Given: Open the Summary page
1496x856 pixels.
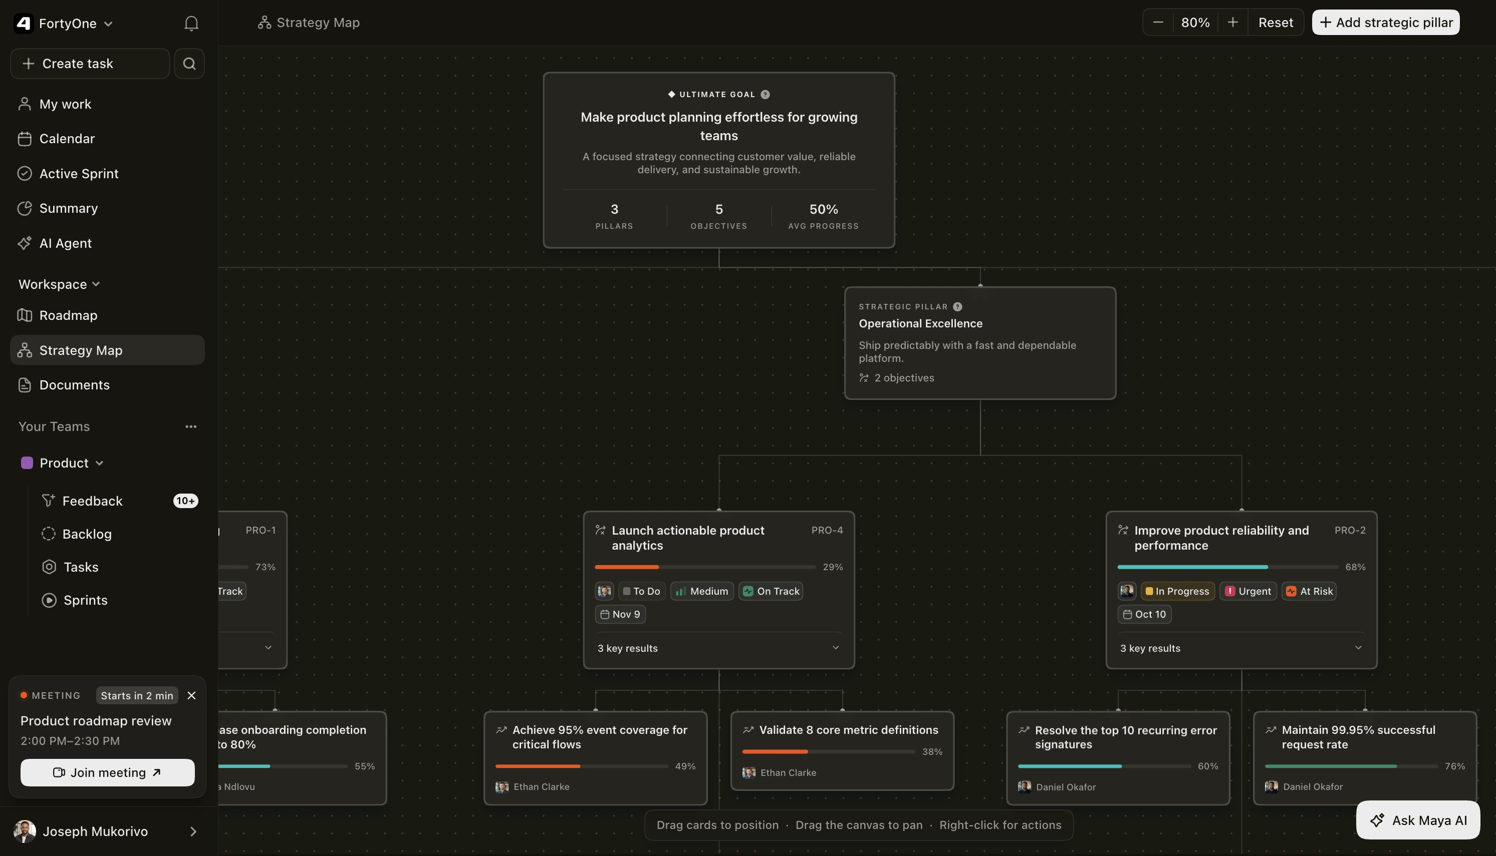Looking at the screenshot, I should pyautogui.click(x=107, y=208).
